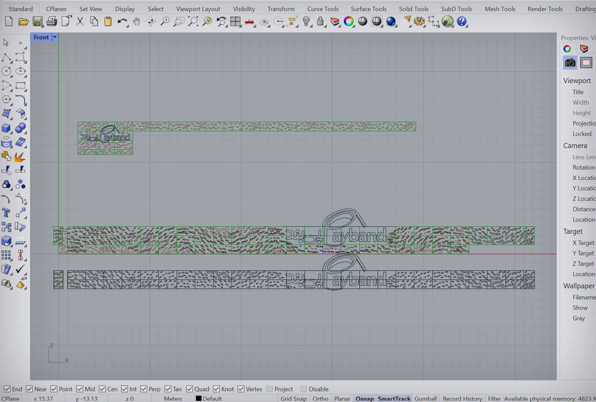
Task: Click the Help question mark icon
Action: pos(462,22)
